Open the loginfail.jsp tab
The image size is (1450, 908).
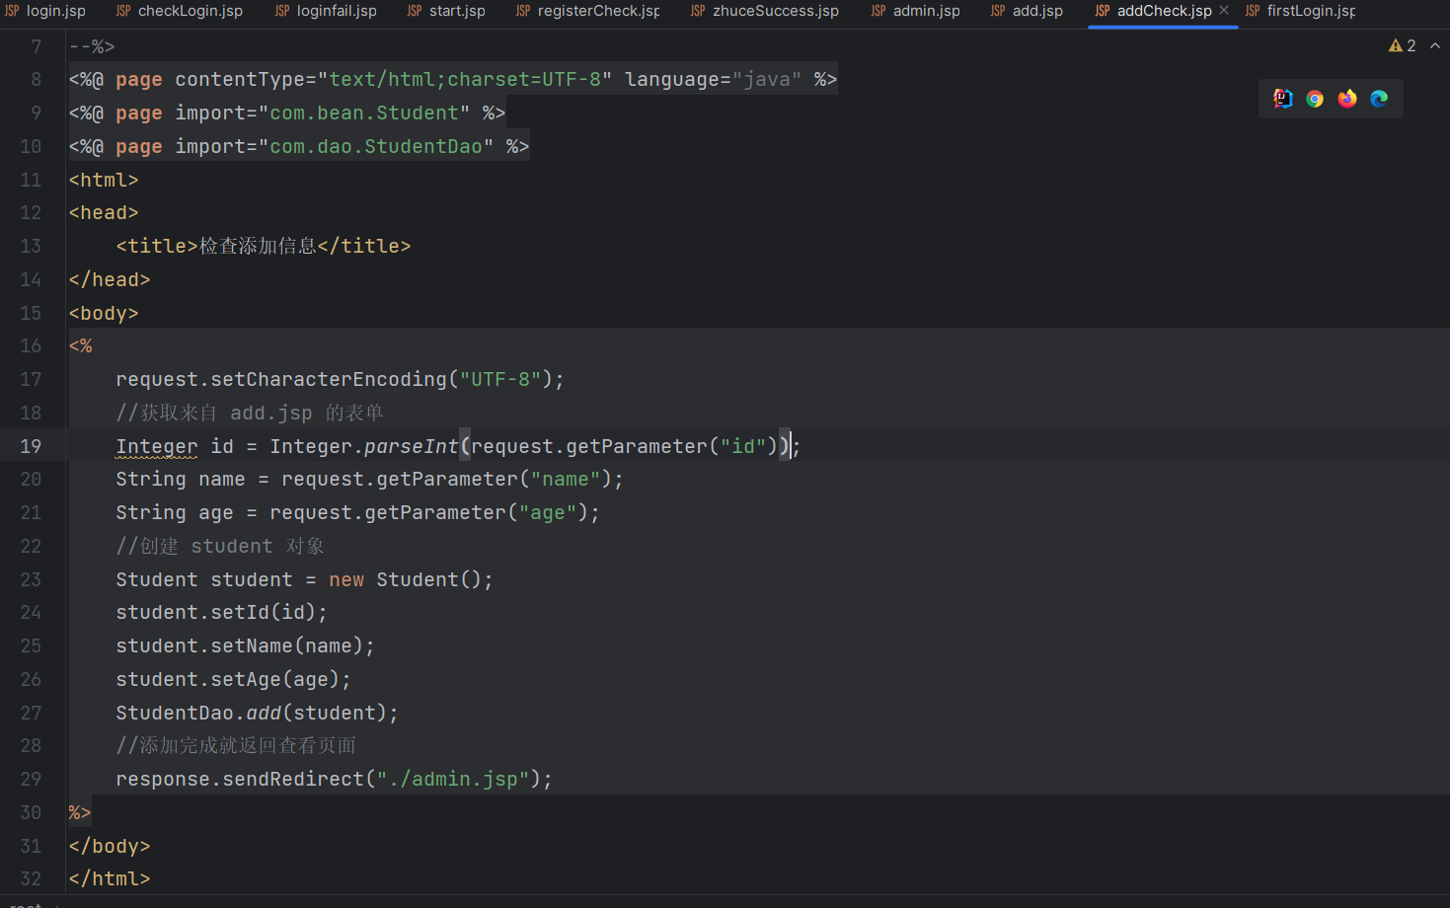point(325,11)
